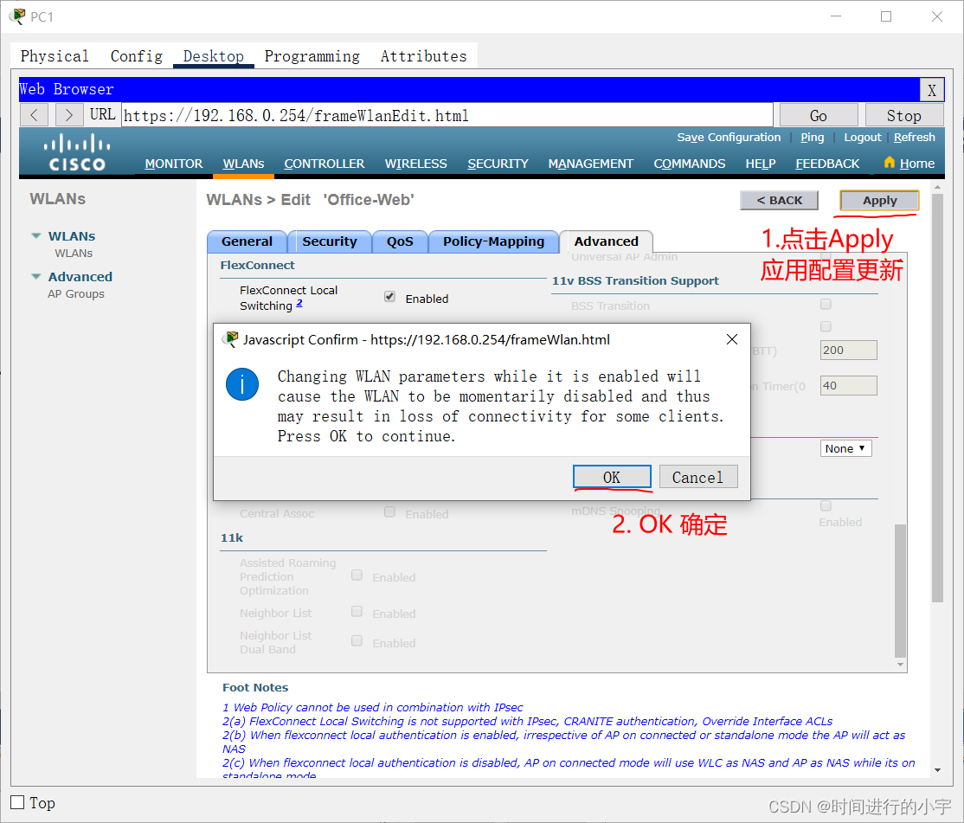The width and height of the screenshot is (964, 823).
Task: Open the General WLAN tab
Action: pyautogui.click(x=247, y=241)
